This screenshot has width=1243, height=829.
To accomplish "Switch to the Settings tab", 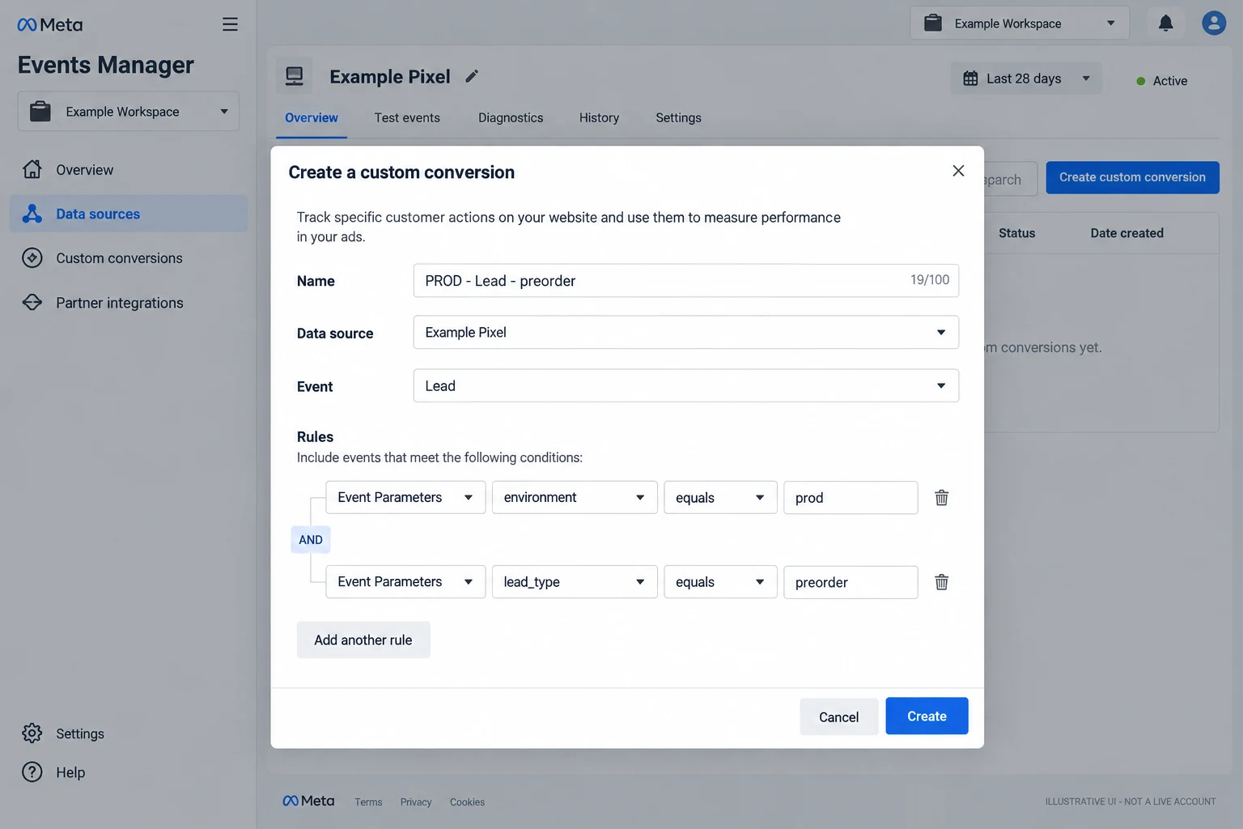I will click(x=678, y=118).
